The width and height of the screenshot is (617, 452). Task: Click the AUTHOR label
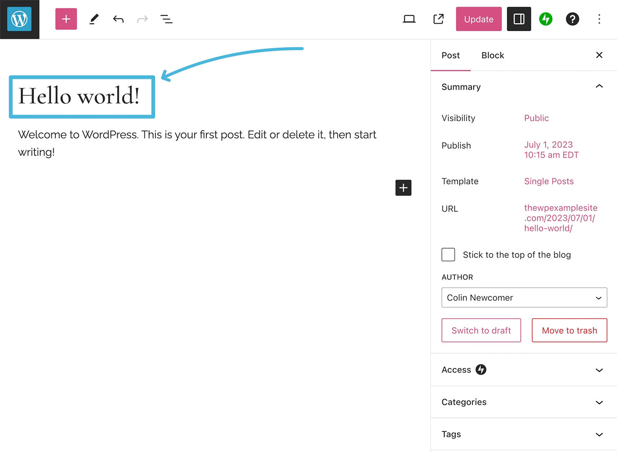pyautogui.click(x=457, y=277)
